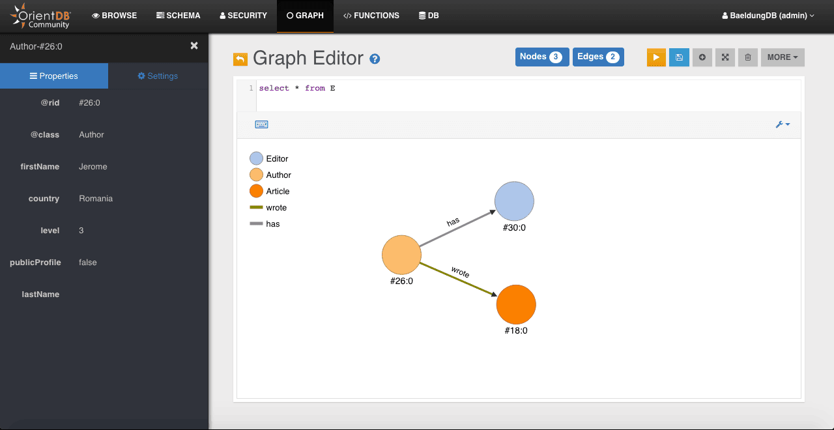
Task: Run the query with the play button
Action: (x=655, y=57)
